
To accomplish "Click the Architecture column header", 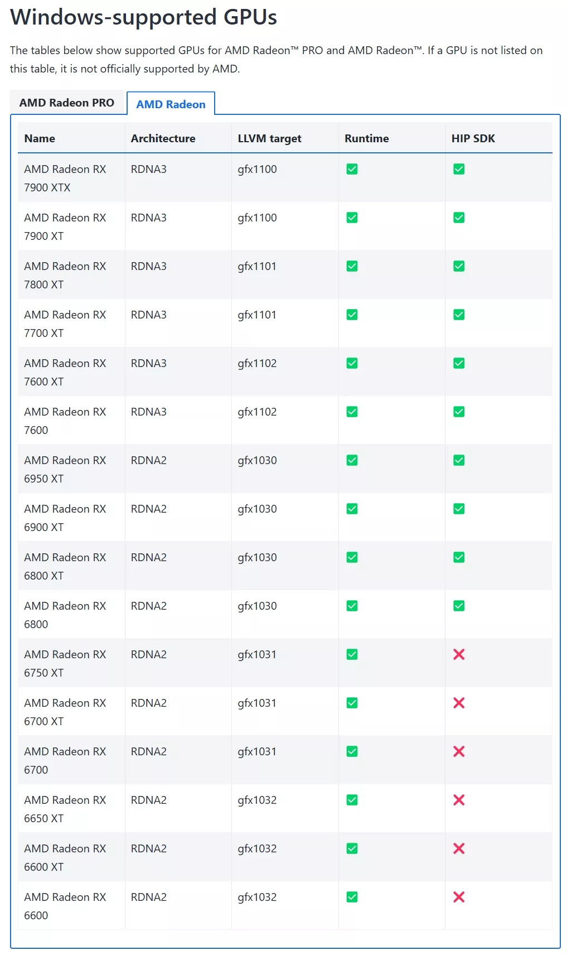I will [163, 138].
